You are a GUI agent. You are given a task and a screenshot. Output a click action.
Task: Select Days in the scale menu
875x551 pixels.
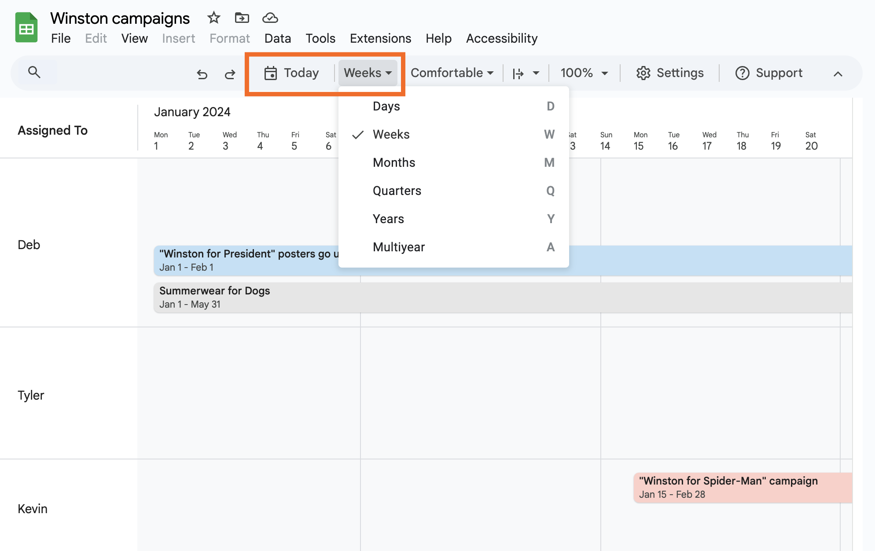point(454,106)
